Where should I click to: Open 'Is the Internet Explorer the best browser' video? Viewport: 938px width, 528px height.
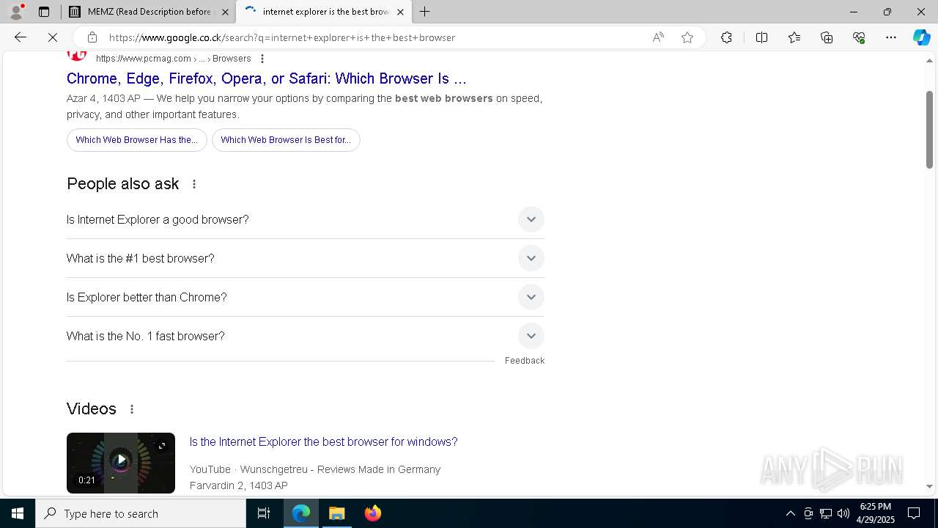click(324, 441)
